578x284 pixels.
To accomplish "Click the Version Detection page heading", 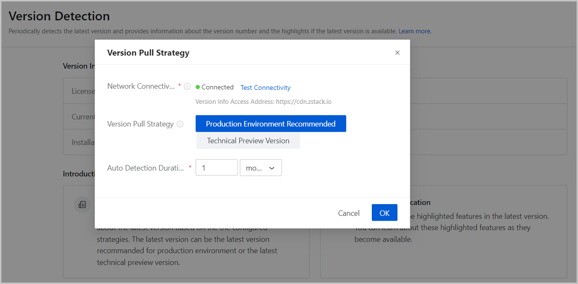I will tap(59, 16).
